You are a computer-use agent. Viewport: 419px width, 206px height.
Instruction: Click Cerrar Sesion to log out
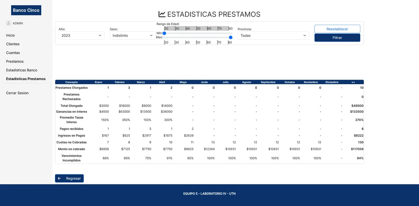[x=16, y=93]
